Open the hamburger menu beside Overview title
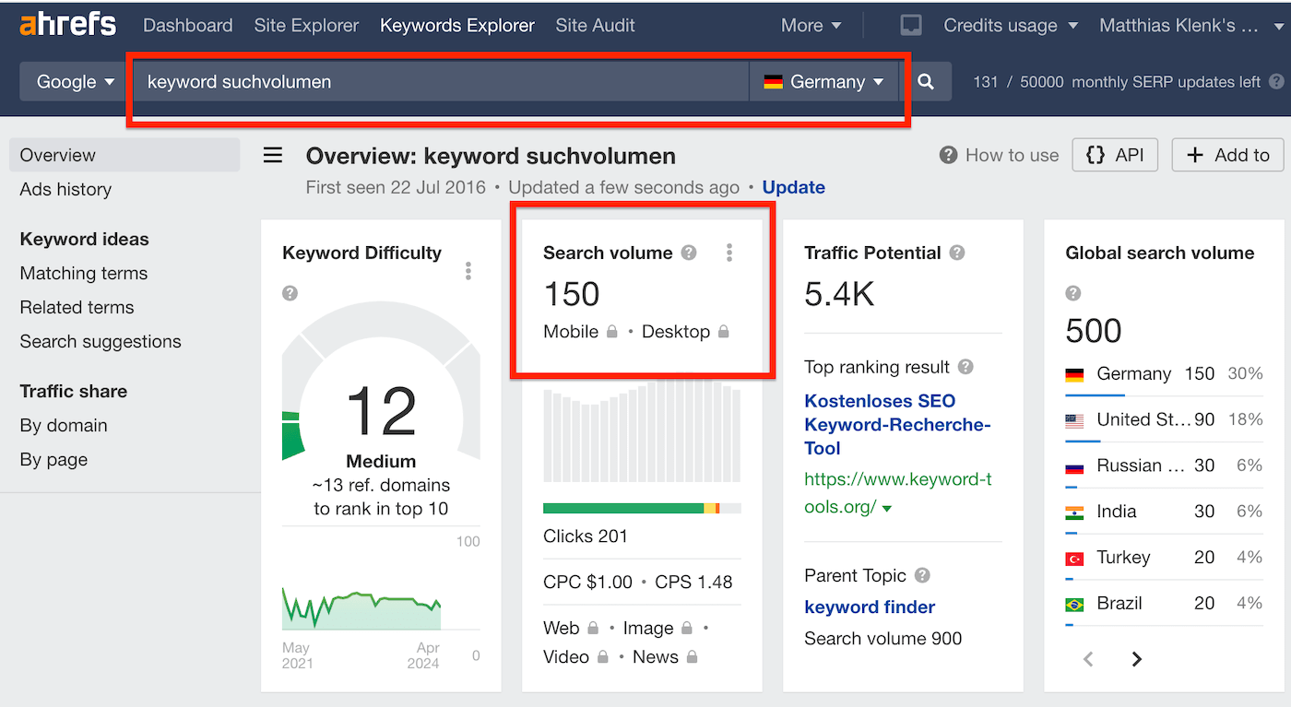1291x707 pixels. [x=273, y=155]
